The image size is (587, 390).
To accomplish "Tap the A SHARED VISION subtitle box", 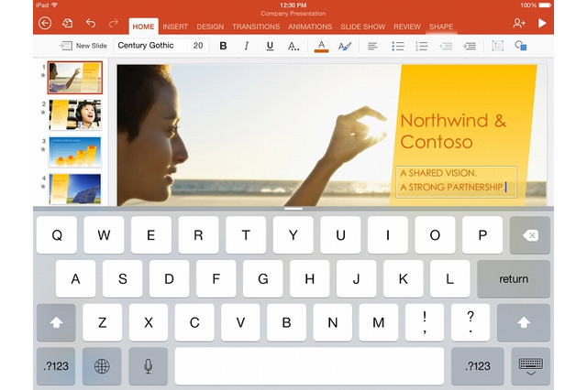I will coord(456,182).
